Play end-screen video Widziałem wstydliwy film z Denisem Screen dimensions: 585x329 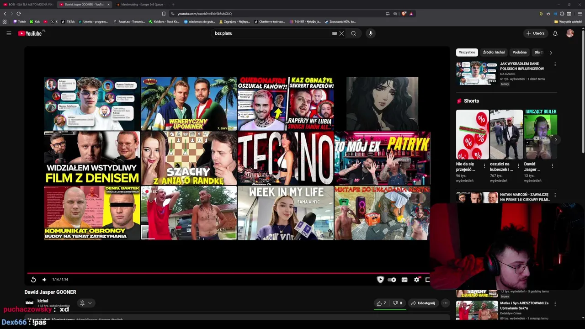click(x=92, y=158)
